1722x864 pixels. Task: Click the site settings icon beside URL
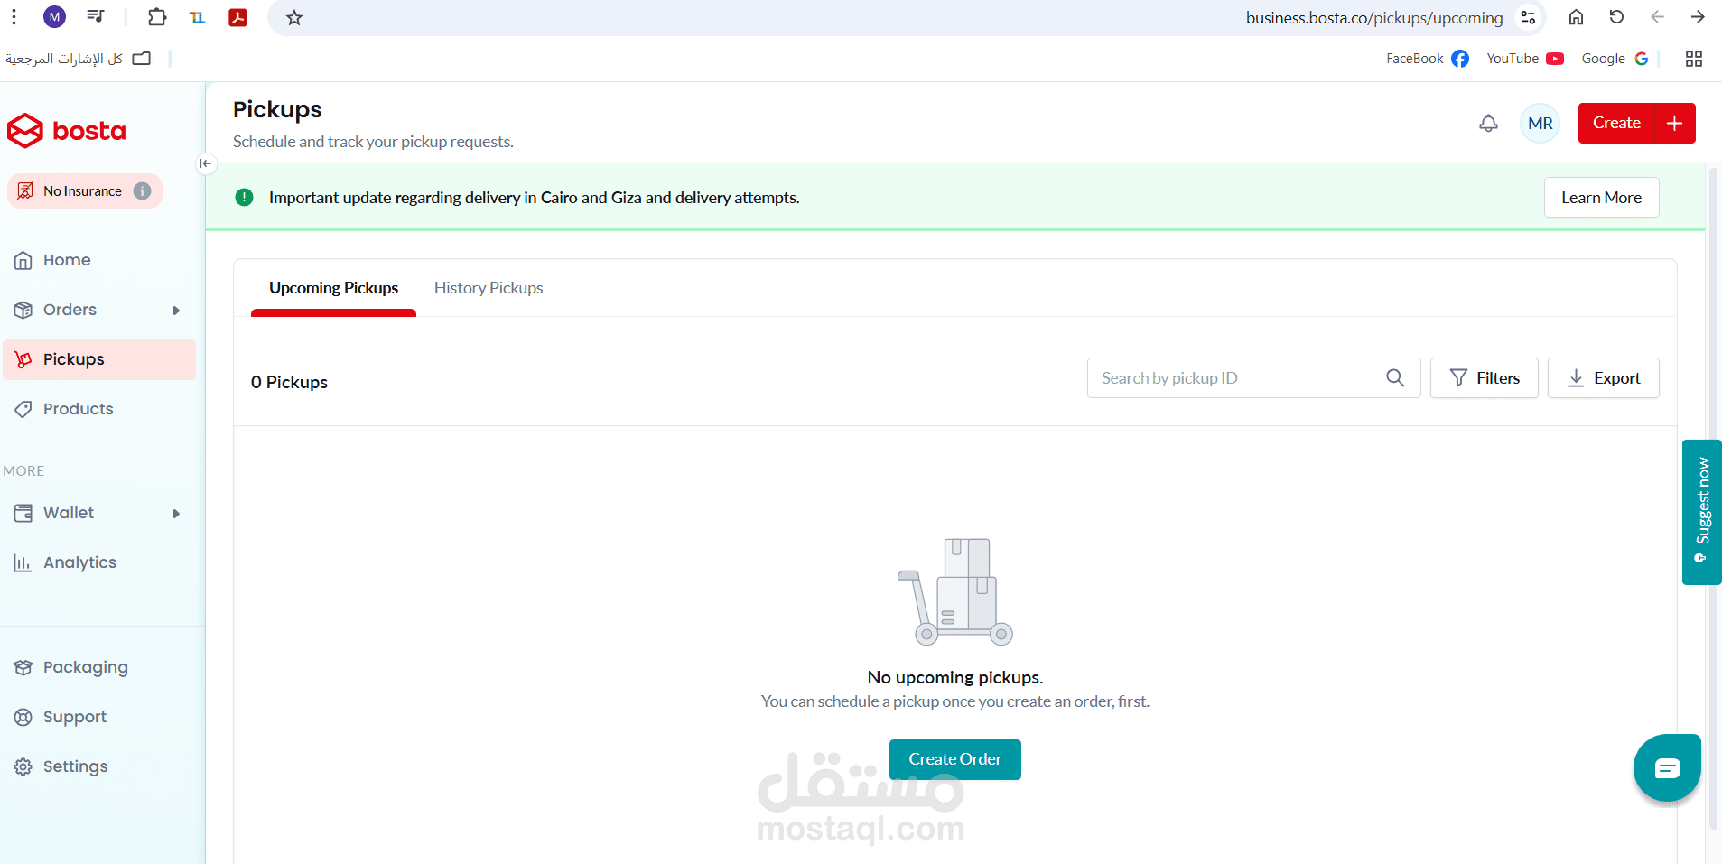tap(1528, 17)
